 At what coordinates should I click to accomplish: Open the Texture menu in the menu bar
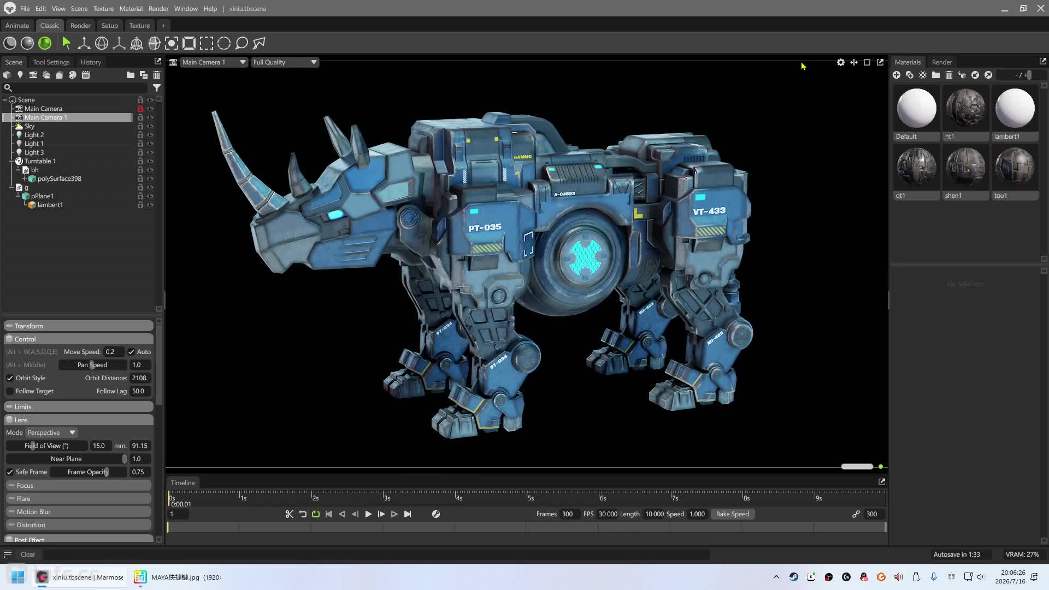tap(103, 9)
